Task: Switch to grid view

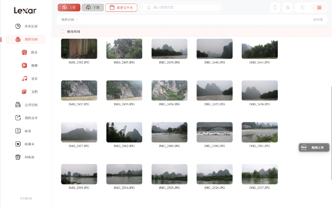Action: (x=319, y=7)
